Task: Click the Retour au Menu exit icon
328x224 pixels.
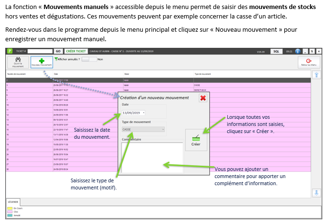Action: coord(309,62)
